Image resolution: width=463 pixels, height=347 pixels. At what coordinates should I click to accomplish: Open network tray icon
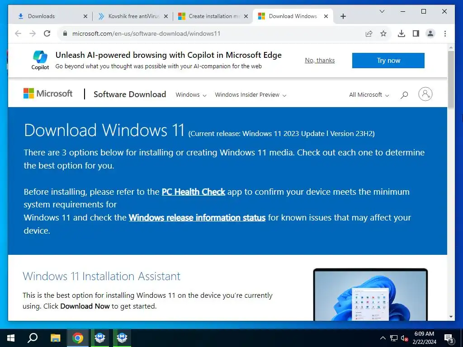394,338
